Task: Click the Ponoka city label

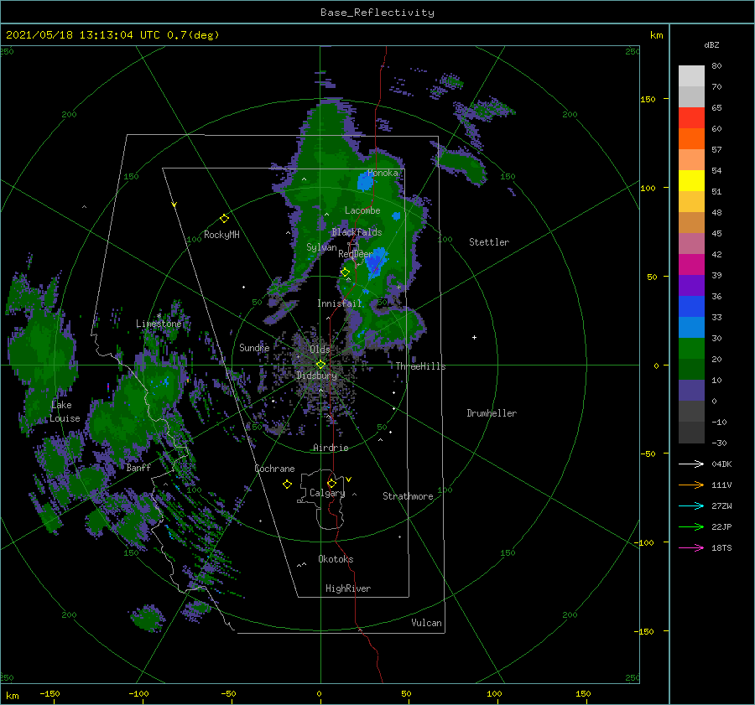Action: pyautogui.click(x=383, y=173)
